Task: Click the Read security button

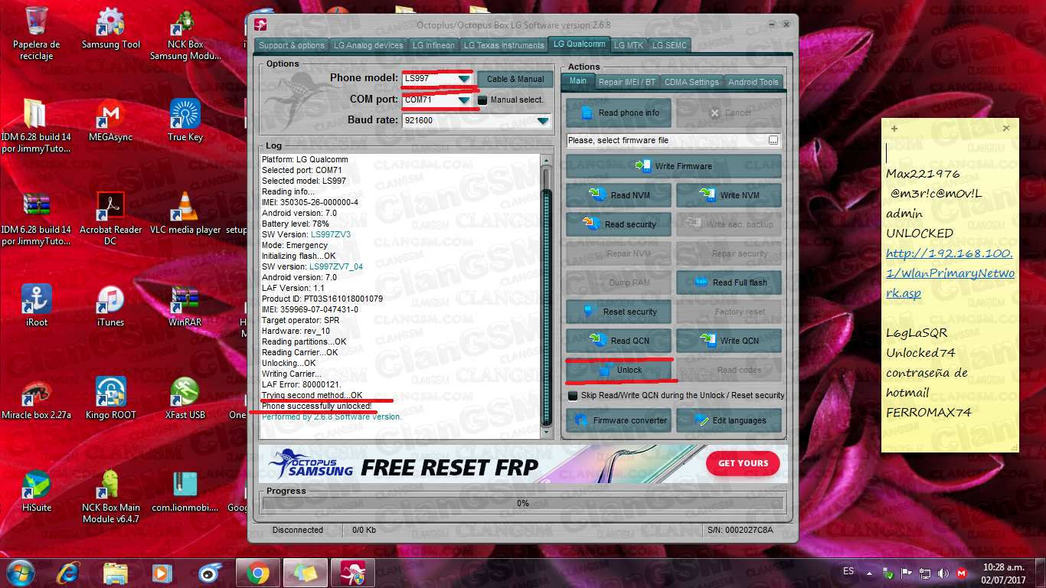Action: coord(619,224)
